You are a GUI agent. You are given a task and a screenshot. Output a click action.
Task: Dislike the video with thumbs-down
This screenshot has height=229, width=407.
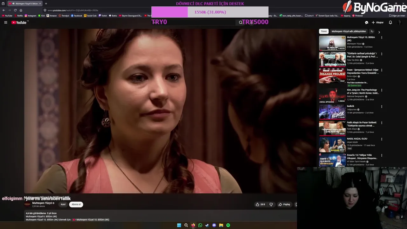(271, 205)
